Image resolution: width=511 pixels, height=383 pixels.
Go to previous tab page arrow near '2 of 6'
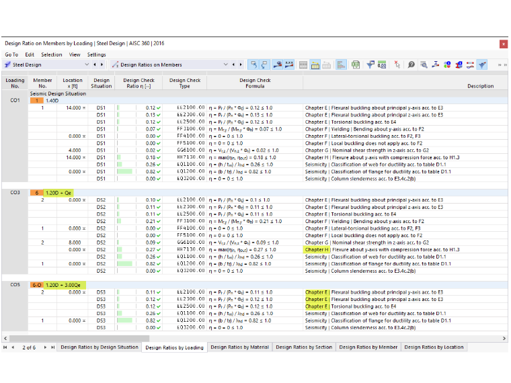pos(13,347)
